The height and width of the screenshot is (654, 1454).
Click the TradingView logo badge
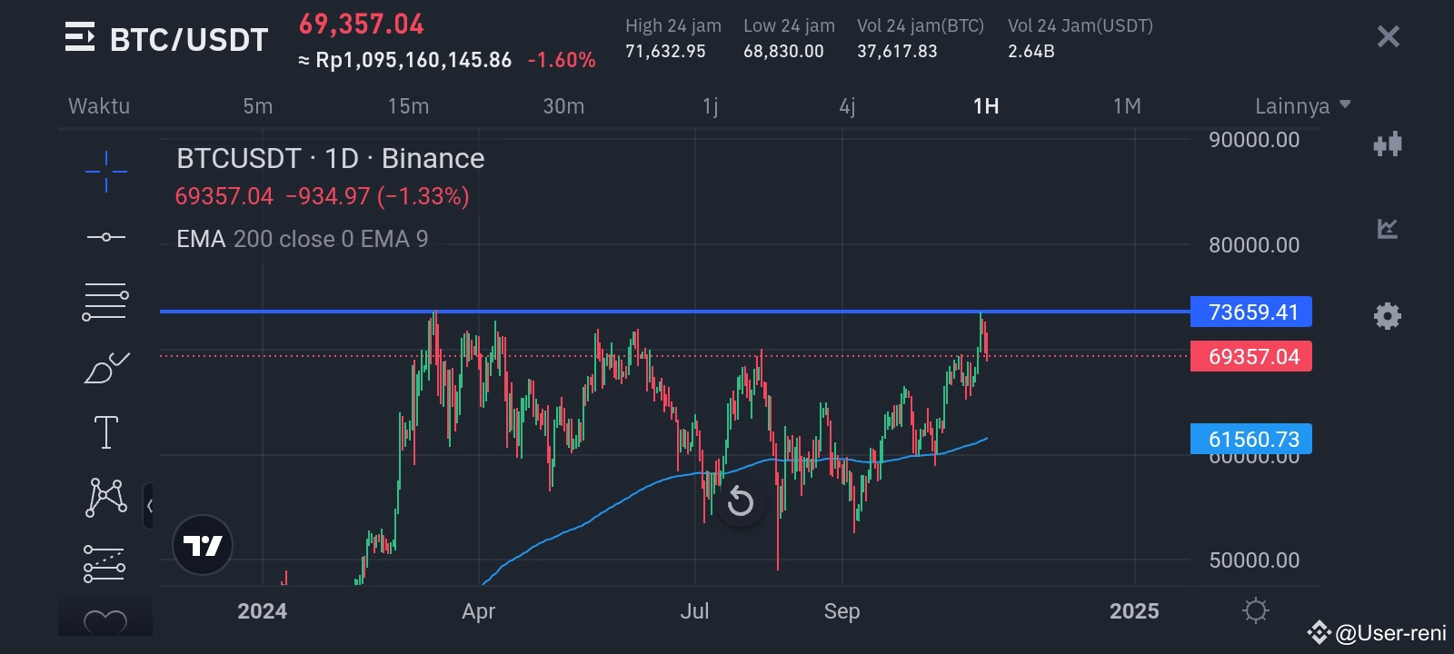[x=203, y=545]
